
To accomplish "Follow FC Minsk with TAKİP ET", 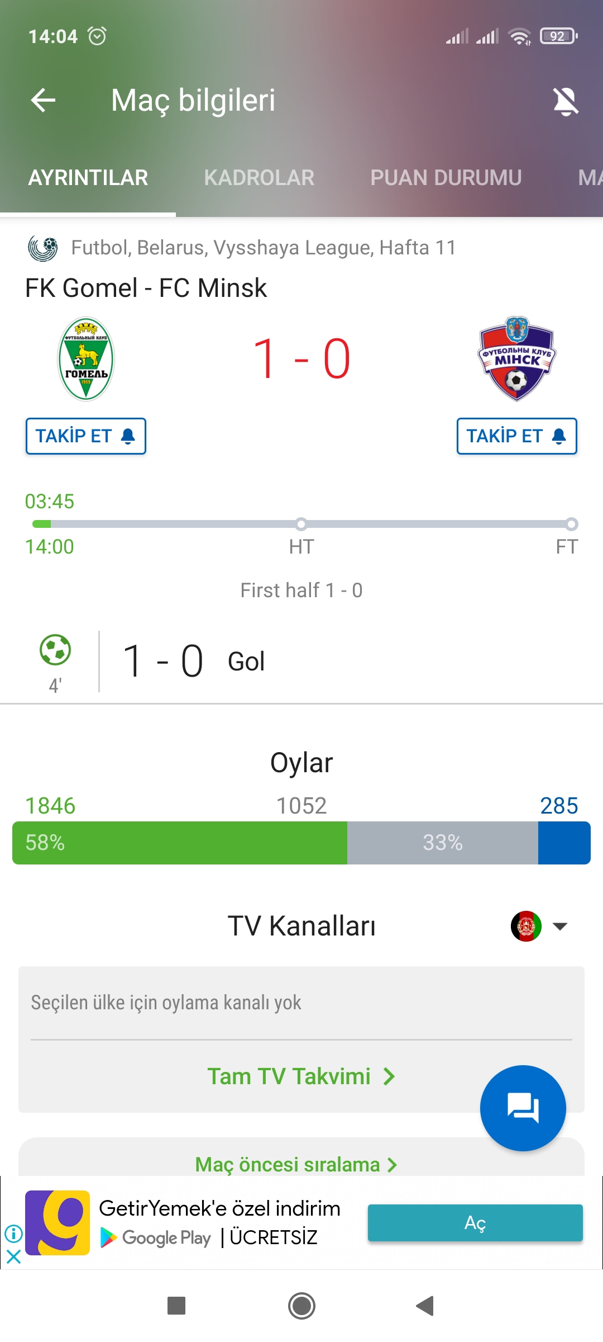I will (x=516, y=436).
